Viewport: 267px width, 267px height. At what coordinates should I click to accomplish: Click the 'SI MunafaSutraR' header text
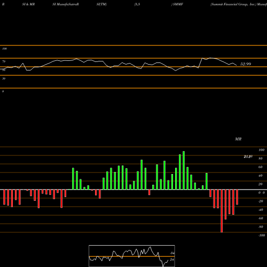66,4
